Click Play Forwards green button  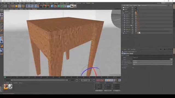pyautogui.click(x=85, y=80)
